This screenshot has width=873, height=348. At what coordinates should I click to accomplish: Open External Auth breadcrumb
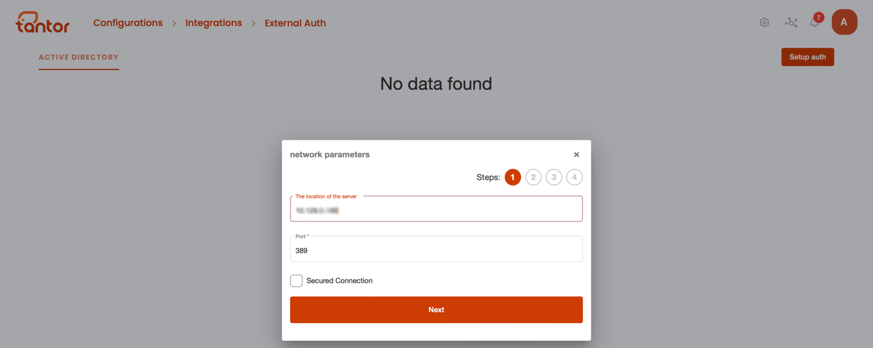coord(295,23)
